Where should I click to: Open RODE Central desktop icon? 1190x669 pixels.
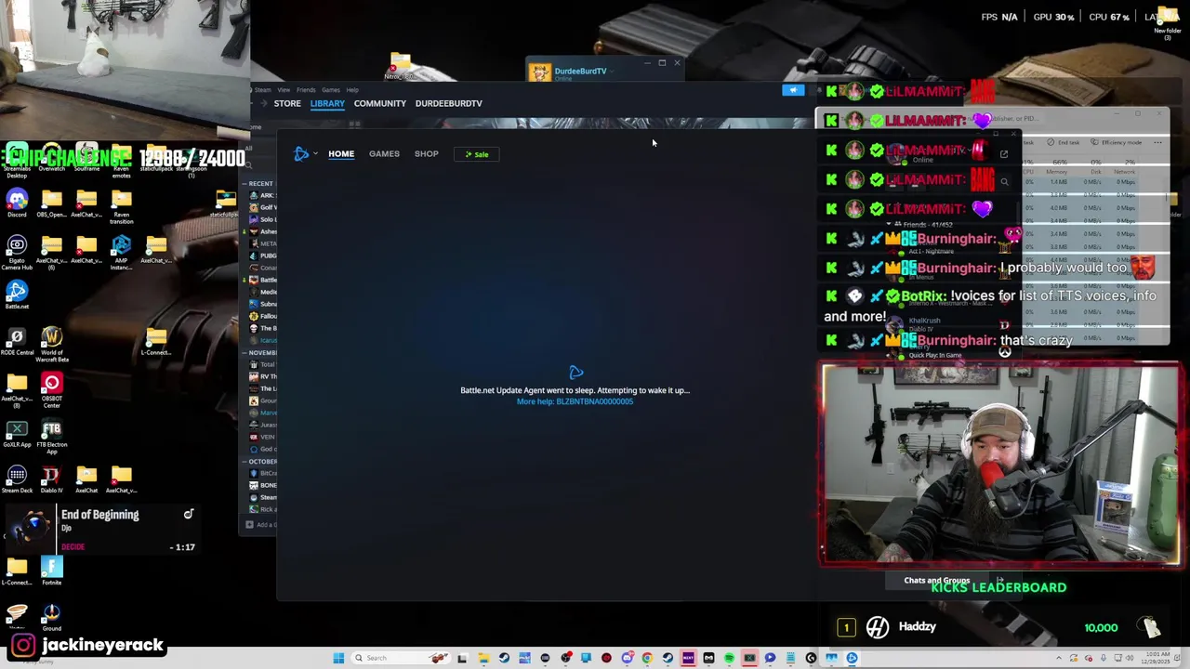[17, 340]
